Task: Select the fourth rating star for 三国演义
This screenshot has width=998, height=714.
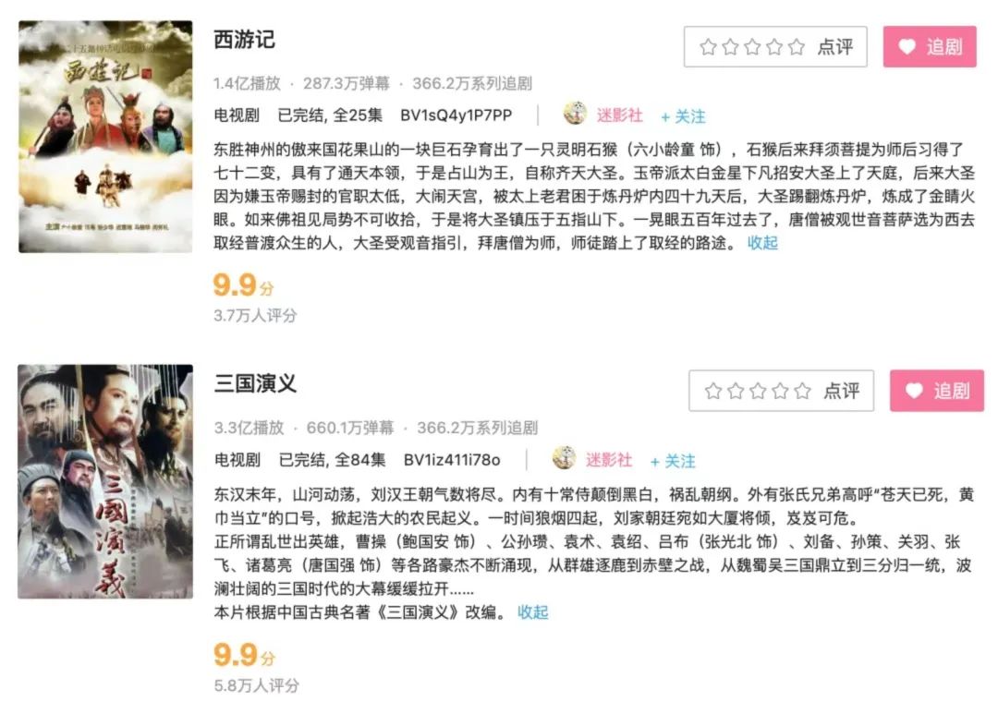Action: click(780, 391)
